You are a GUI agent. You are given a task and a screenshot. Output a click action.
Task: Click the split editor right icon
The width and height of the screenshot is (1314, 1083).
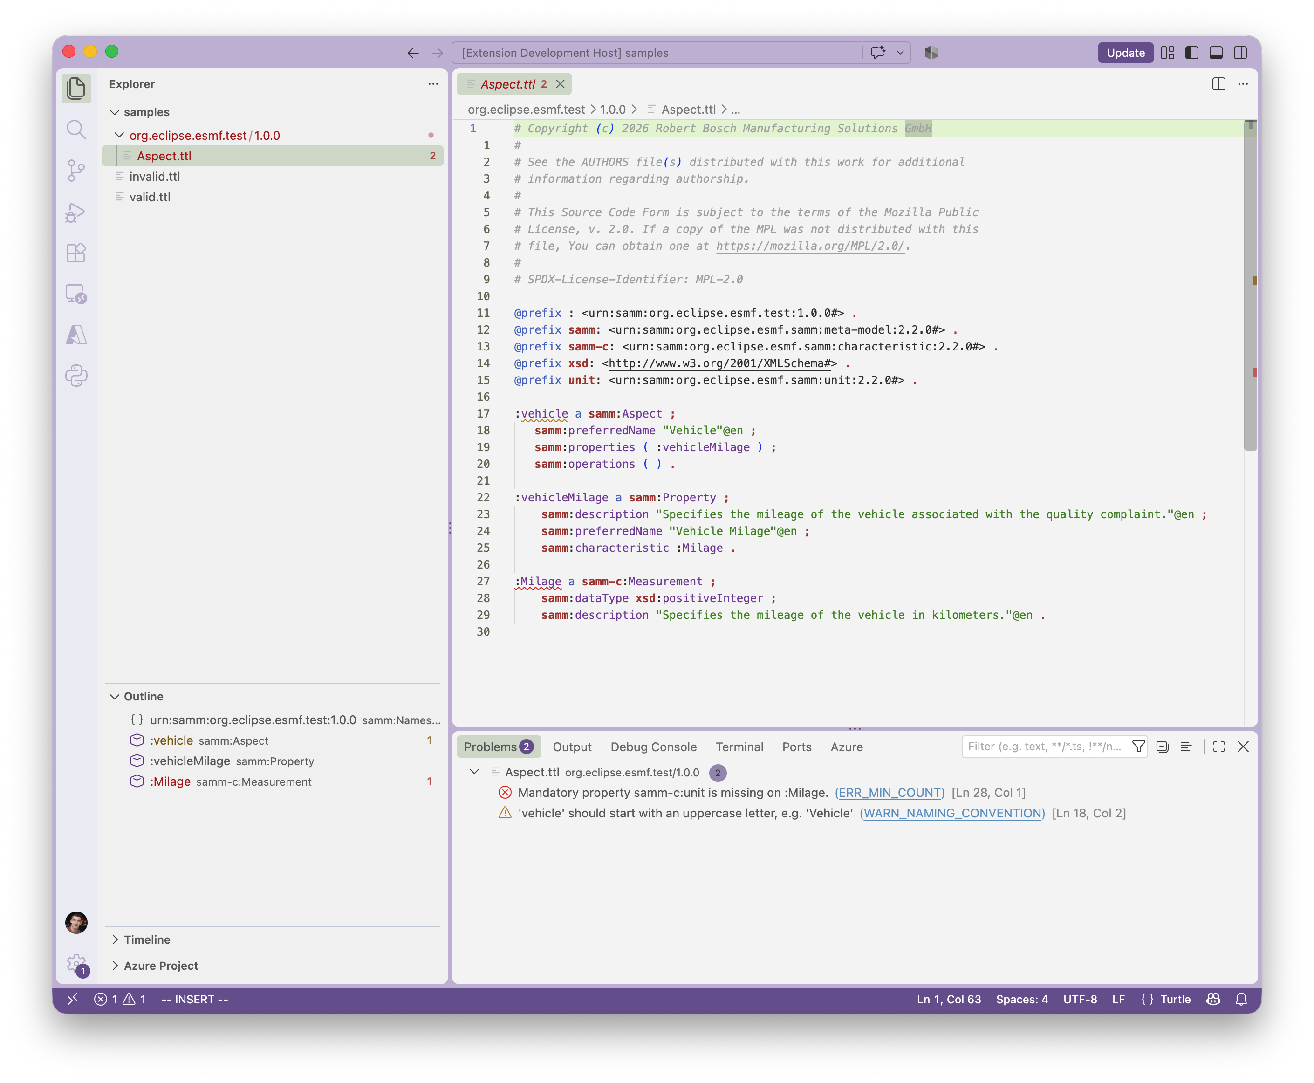1218,84
